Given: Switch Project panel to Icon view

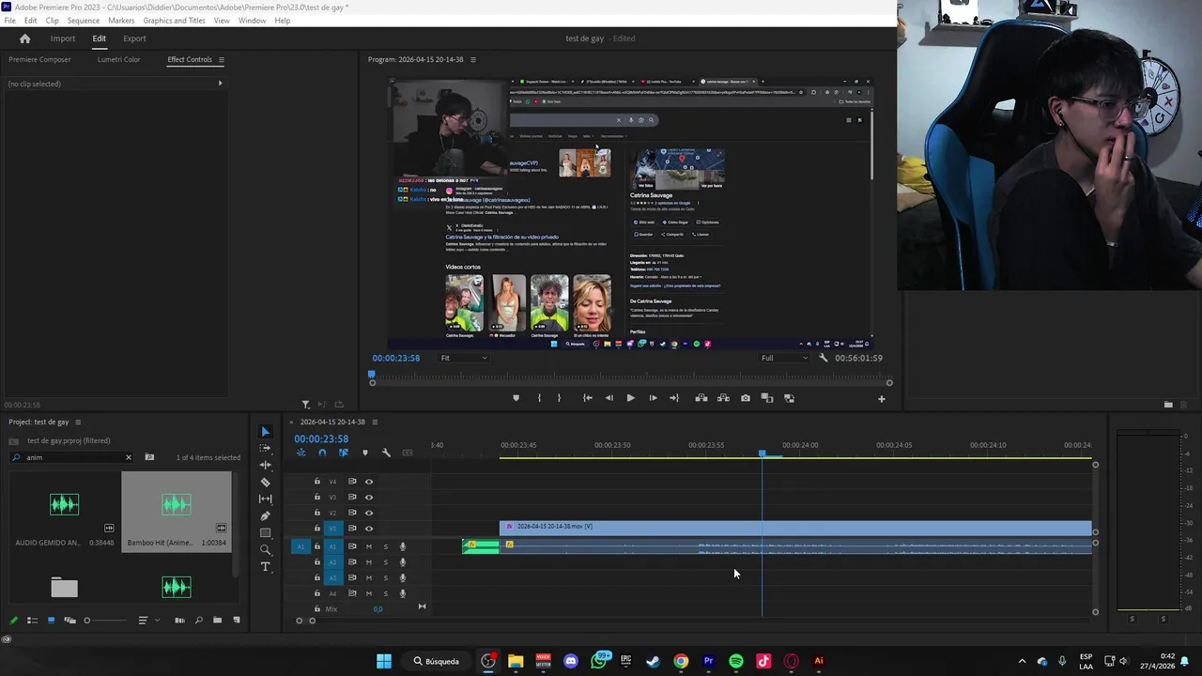Looking at the screenshot, I should coord(51,620).
